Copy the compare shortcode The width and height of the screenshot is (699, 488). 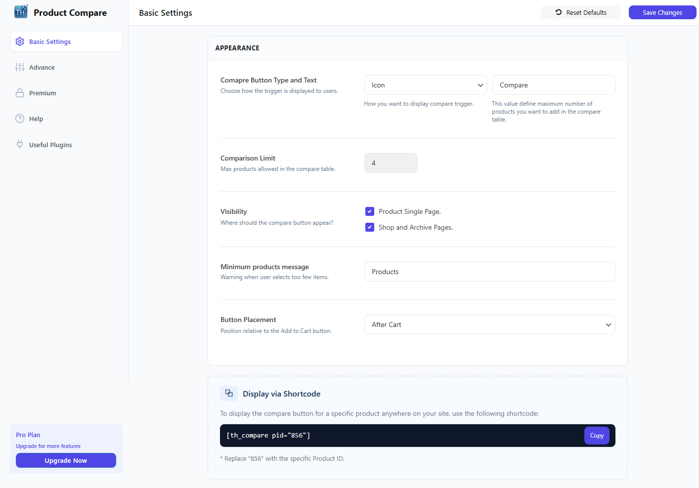pyautogui.click(x=597, y=435)
